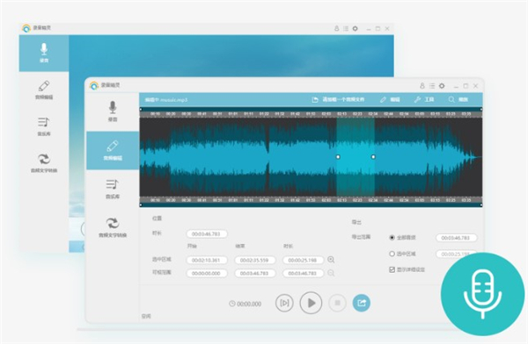
Task: Open the list menu icon in front window title bar
Action: [432, 86]
